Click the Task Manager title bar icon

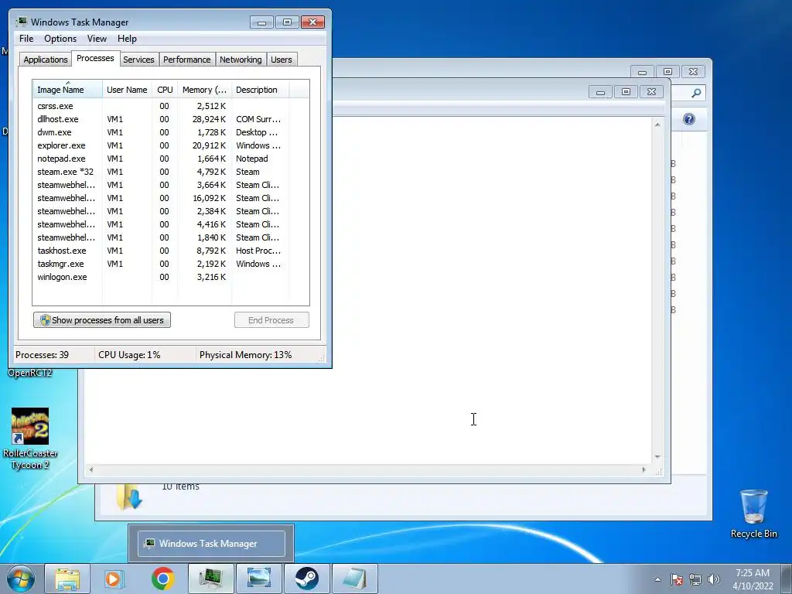point(21,22)
